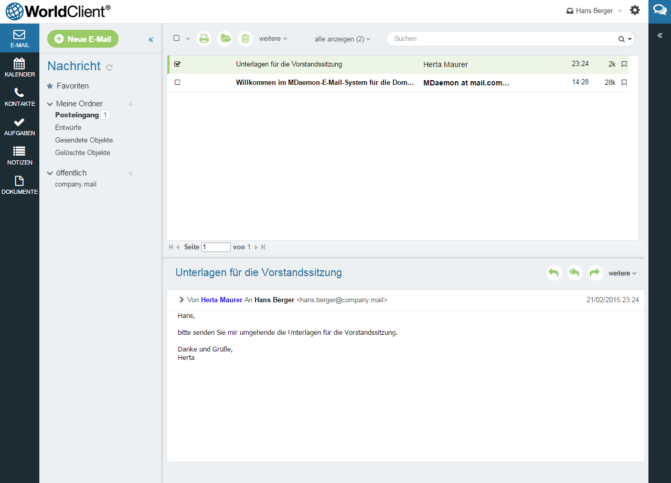Reply to the email with reply arrow
Viewport: 671px width, 483px height.
[554, 273]
